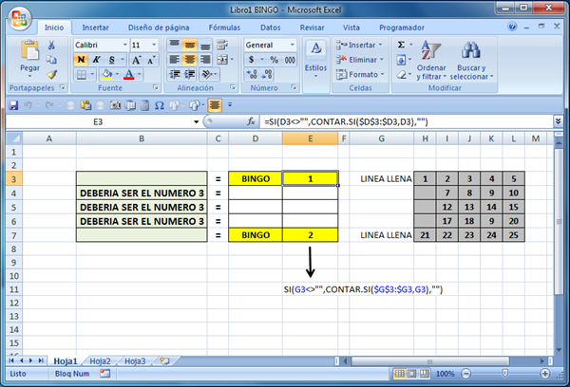Click inside the formula bar
570x387 pixels.
pyautogui.click(x=407, y=121)
